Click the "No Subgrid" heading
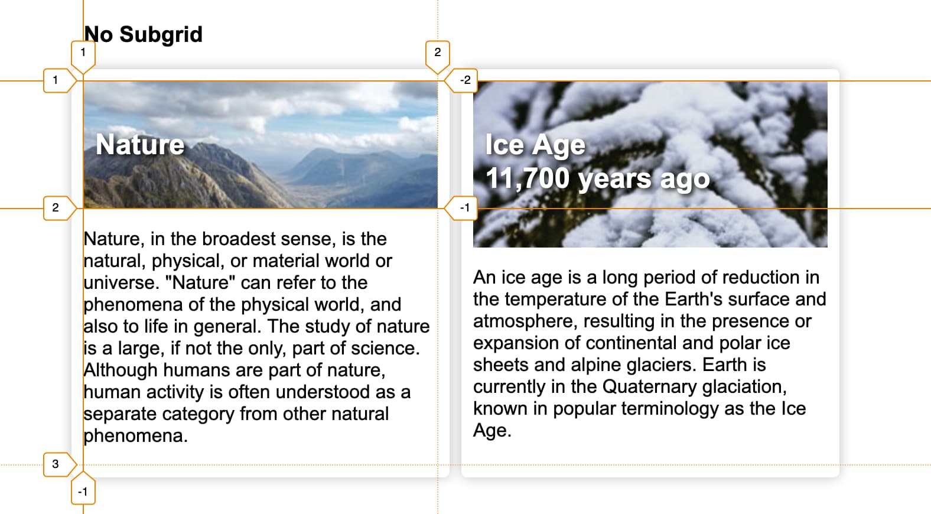The width and height of the screenshot is (931, 514). (x=144, y=34)
